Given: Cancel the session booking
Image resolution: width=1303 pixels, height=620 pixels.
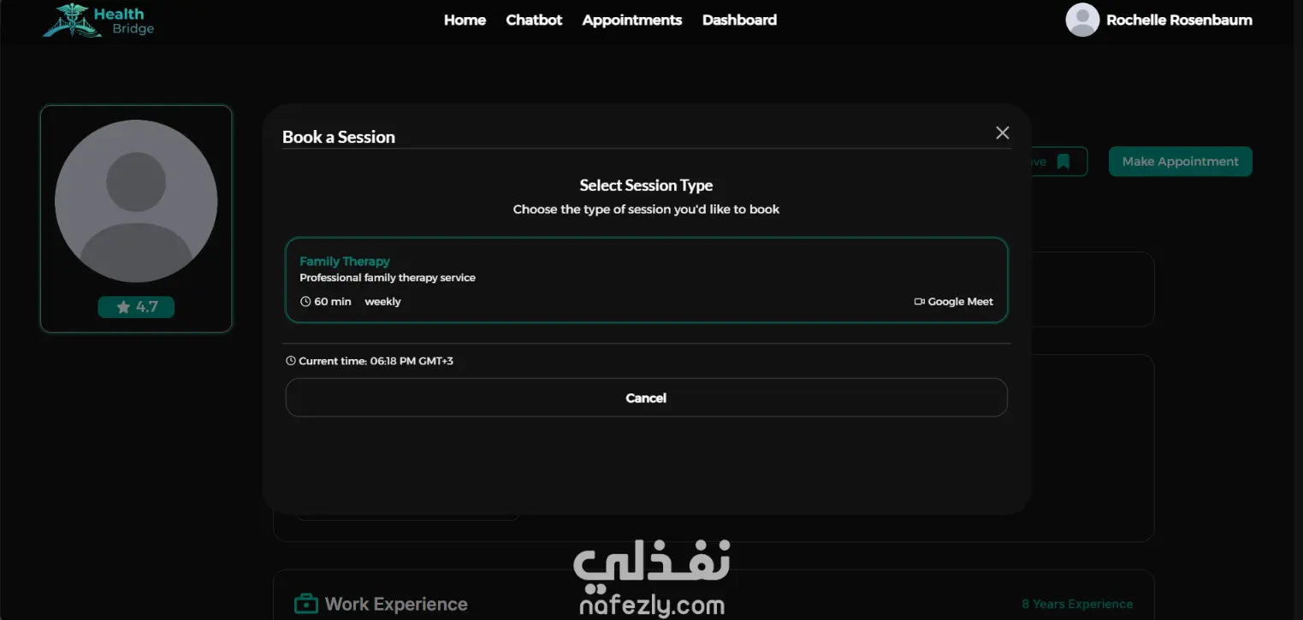Looking at the screenshot, I should pos(647,398).
